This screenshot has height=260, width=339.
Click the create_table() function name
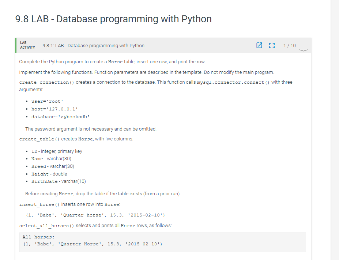tap(38, 138)
